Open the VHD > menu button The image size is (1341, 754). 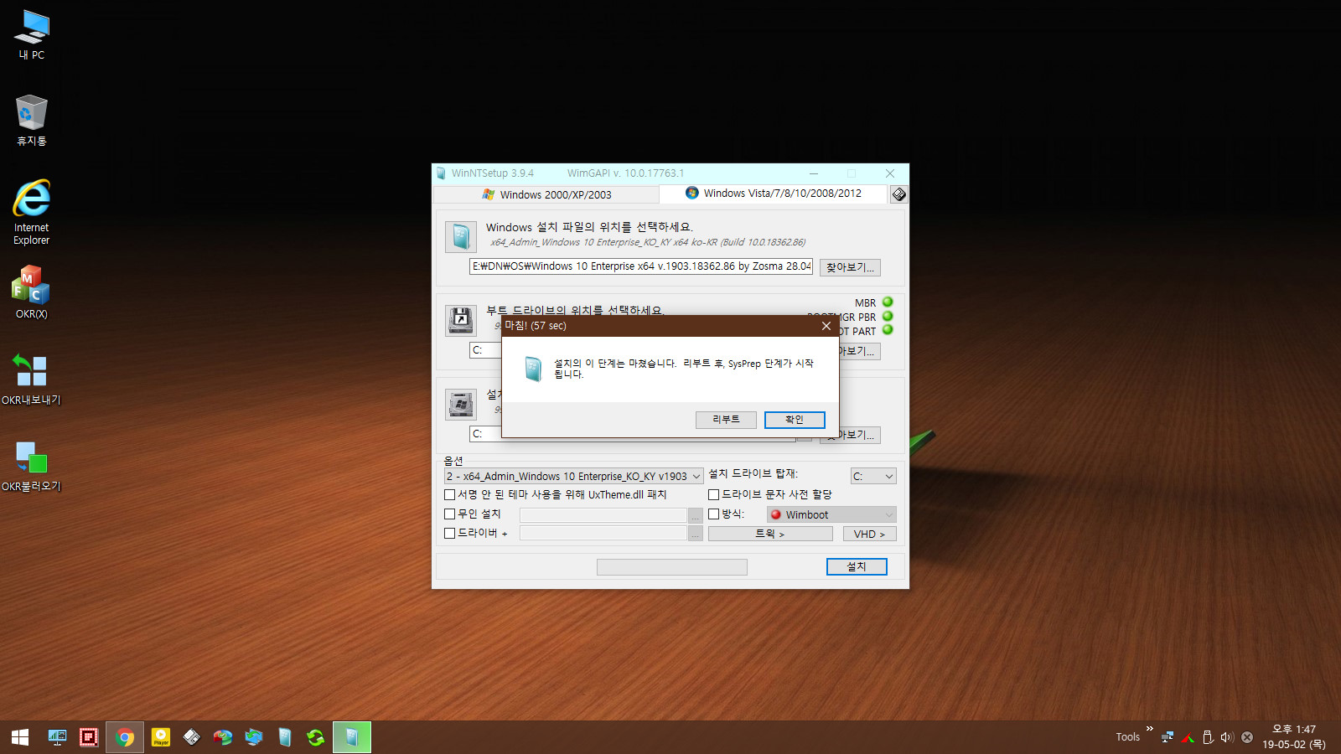click(x=870, y=534)
